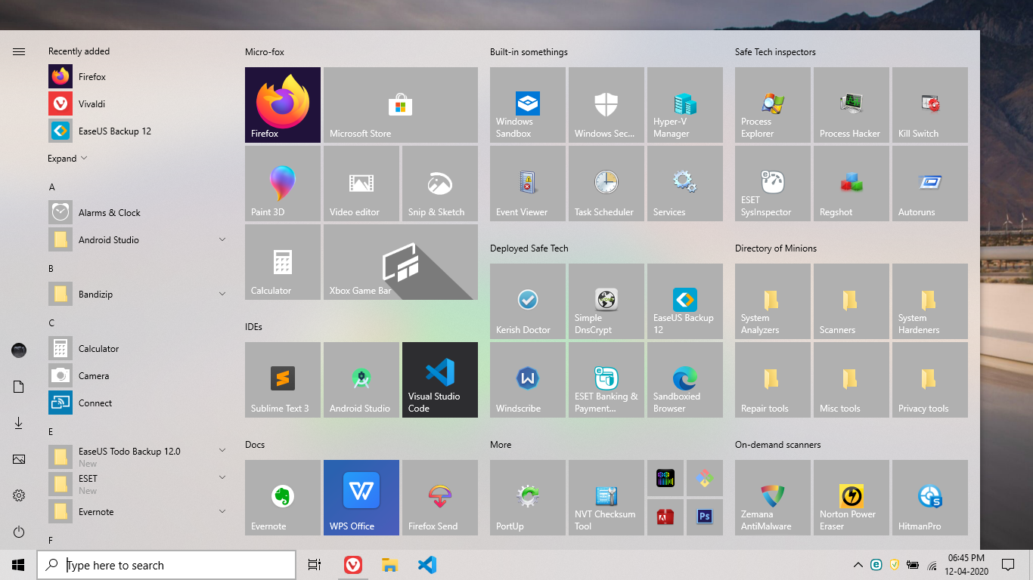Open the Task Scheduler tile

coord(606,184)
